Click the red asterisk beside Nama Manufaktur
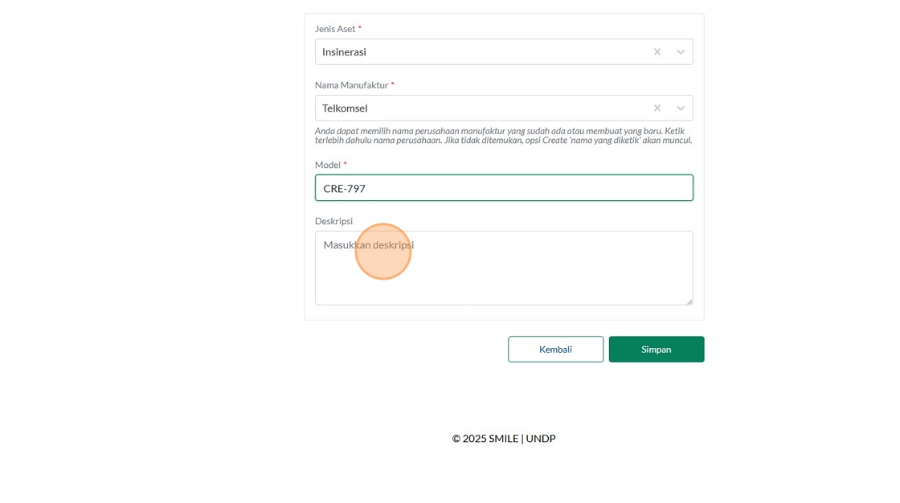 click(x=393, y=84)
